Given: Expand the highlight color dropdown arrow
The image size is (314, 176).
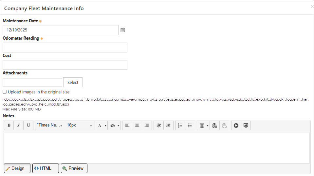Looking at the screenshot, I should pos(118,126).
